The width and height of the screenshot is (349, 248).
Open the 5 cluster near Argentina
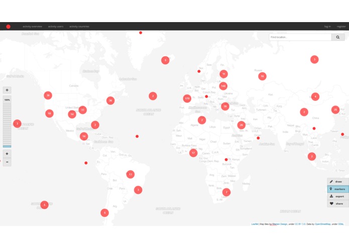pyautogui.click(x=104, y=213)
